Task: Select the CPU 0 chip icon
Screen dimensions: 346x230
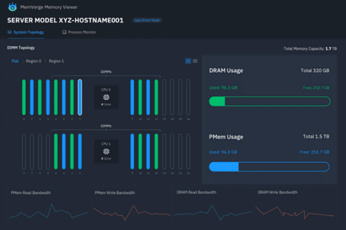Action: click(106, 97)
